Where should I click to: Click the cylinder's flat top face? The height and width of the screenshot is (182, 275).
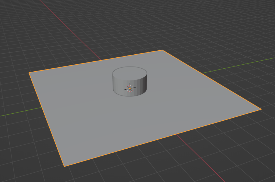pos(129,72)
